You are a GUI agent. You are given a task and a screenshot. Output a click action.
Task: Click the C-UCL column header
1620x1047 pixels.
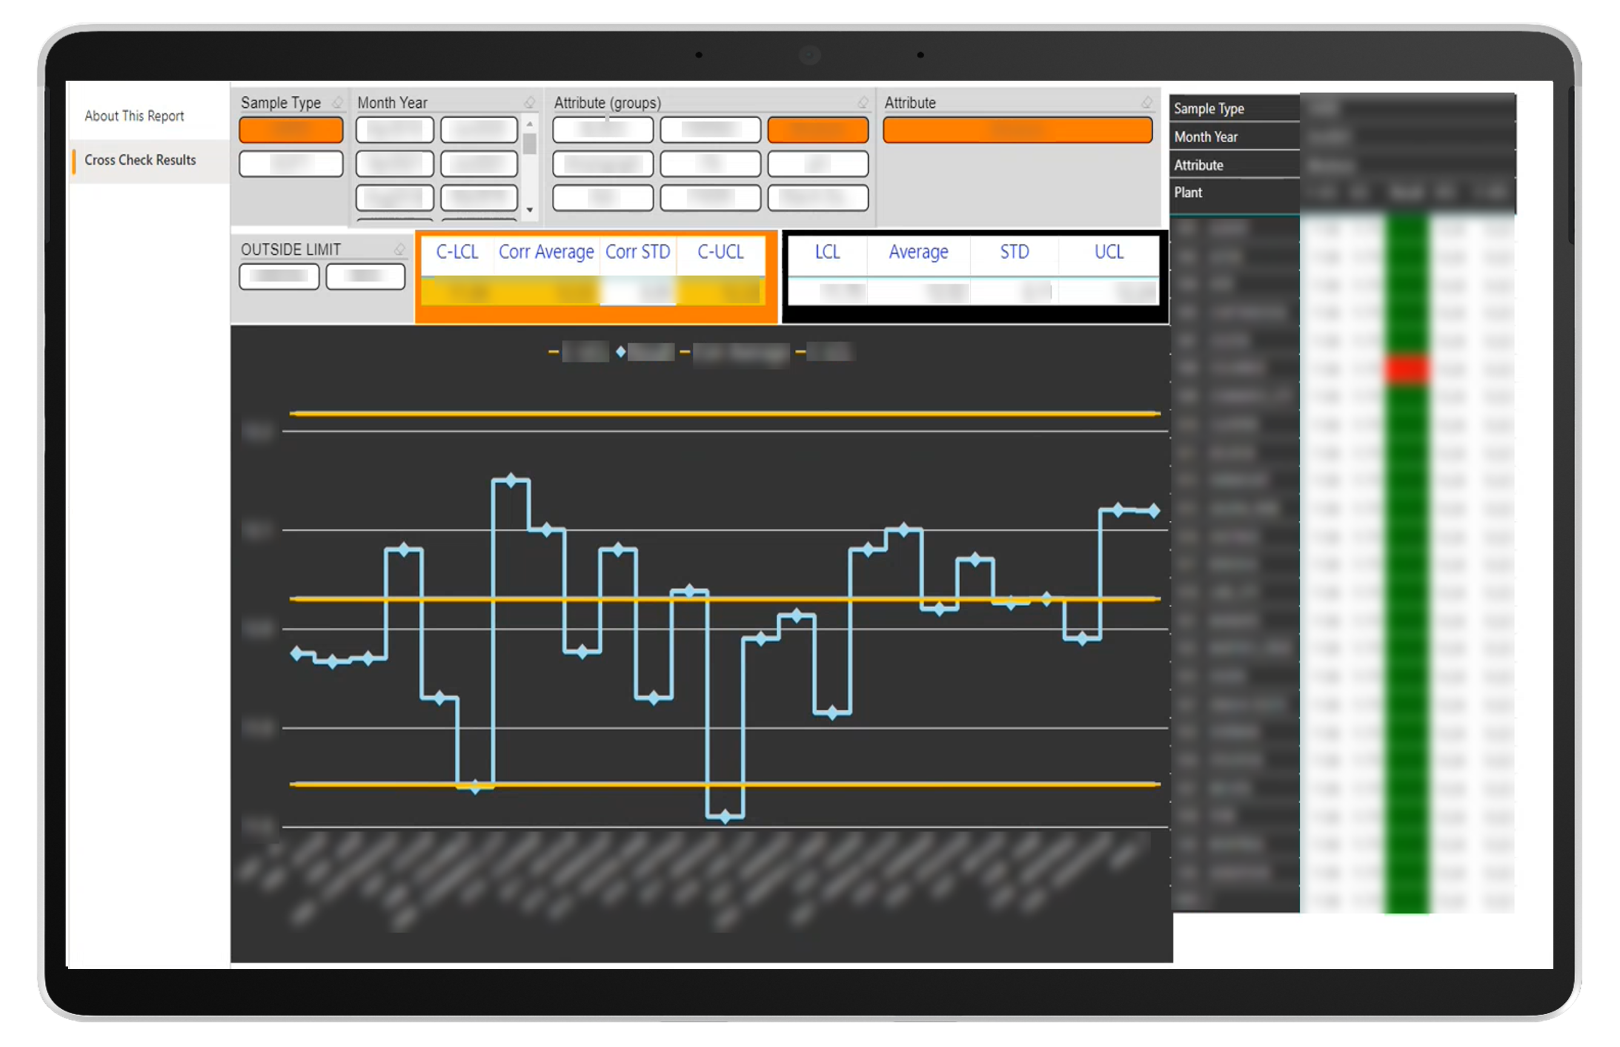pyautogui.click(x=719, y=253)
